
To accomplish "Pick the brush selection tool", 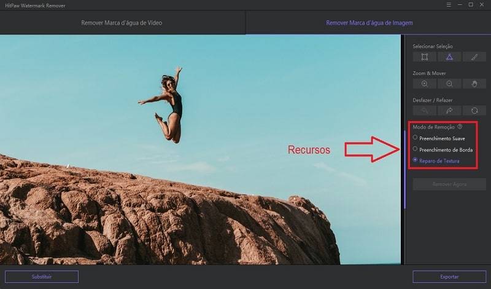I will 474,57.
